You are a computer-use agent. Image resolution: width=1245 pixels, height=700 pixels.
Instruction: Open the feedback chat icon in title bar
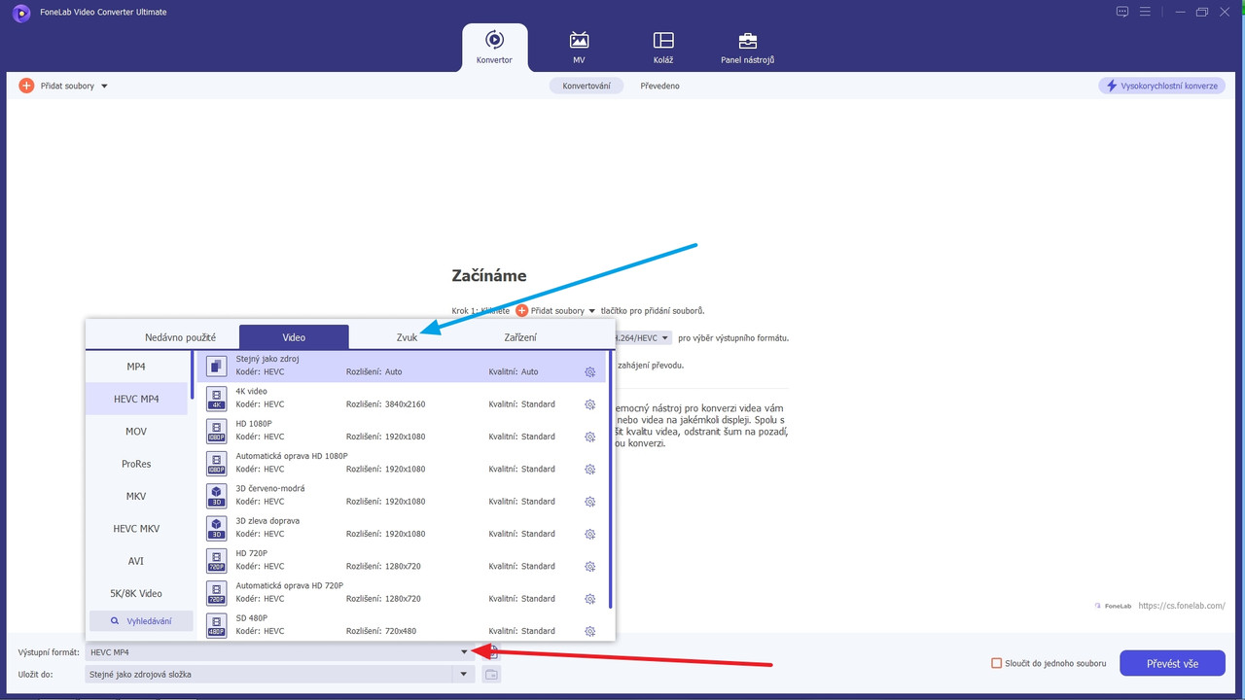pyautogui.click(x=1122, y=12)
